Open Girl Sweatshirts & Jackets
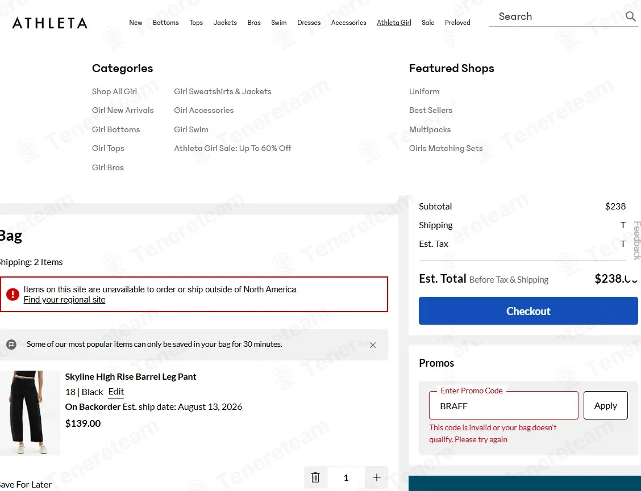641x491 pixels. (223, 91)
